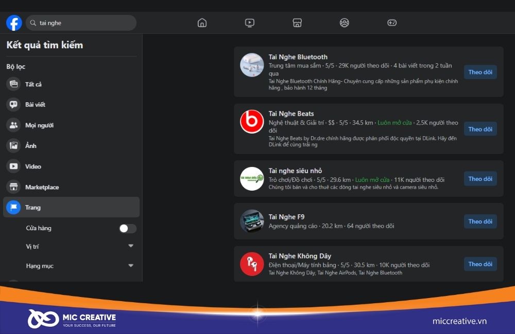Expand the 'Vị trí' dropdown
The height and width of the screenshot is (334, 515).
[x=131, y=246]
